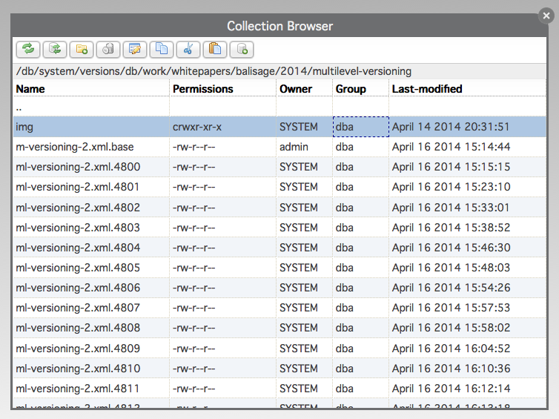559x419 pixels.
Task: Select 'ml-versioning-2.xml.4811' file
Action: point(279,389)
